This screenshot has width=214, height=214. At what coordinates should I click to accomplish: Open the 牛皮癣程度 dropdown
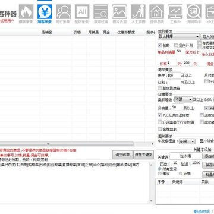point(187,141)
